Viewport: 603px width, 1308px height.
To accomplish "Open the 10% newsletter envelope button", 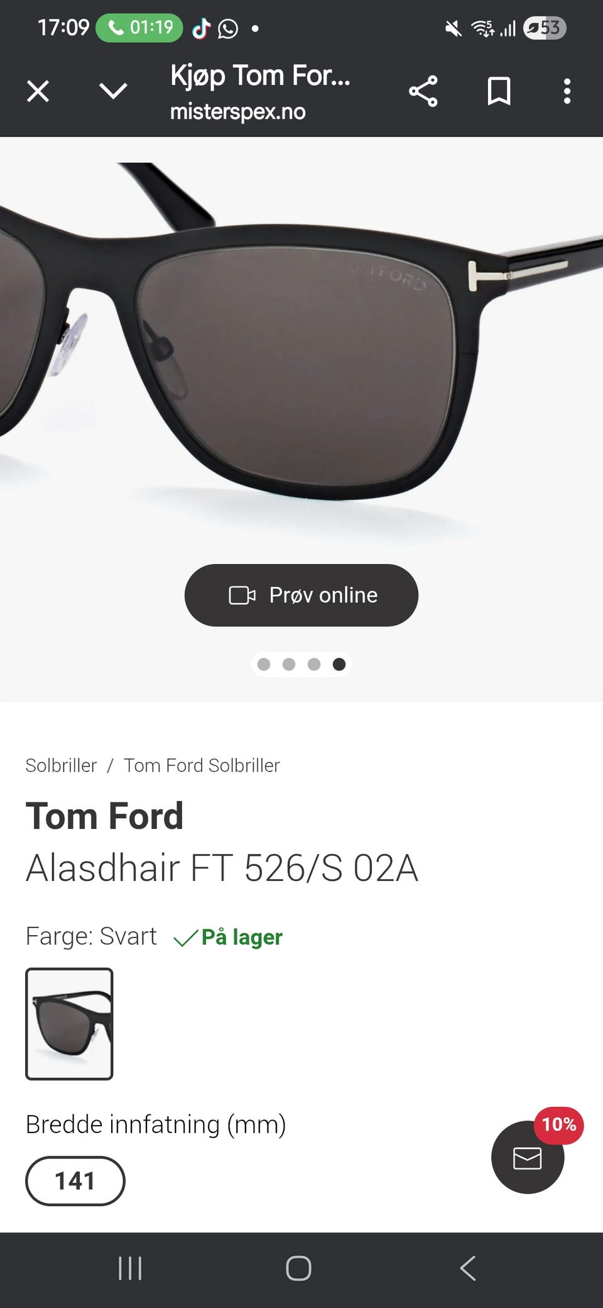I will (528, 1157).
